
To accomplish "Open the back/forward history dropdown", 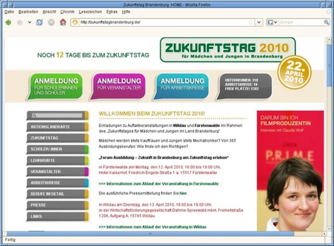I will pos(30,23).
